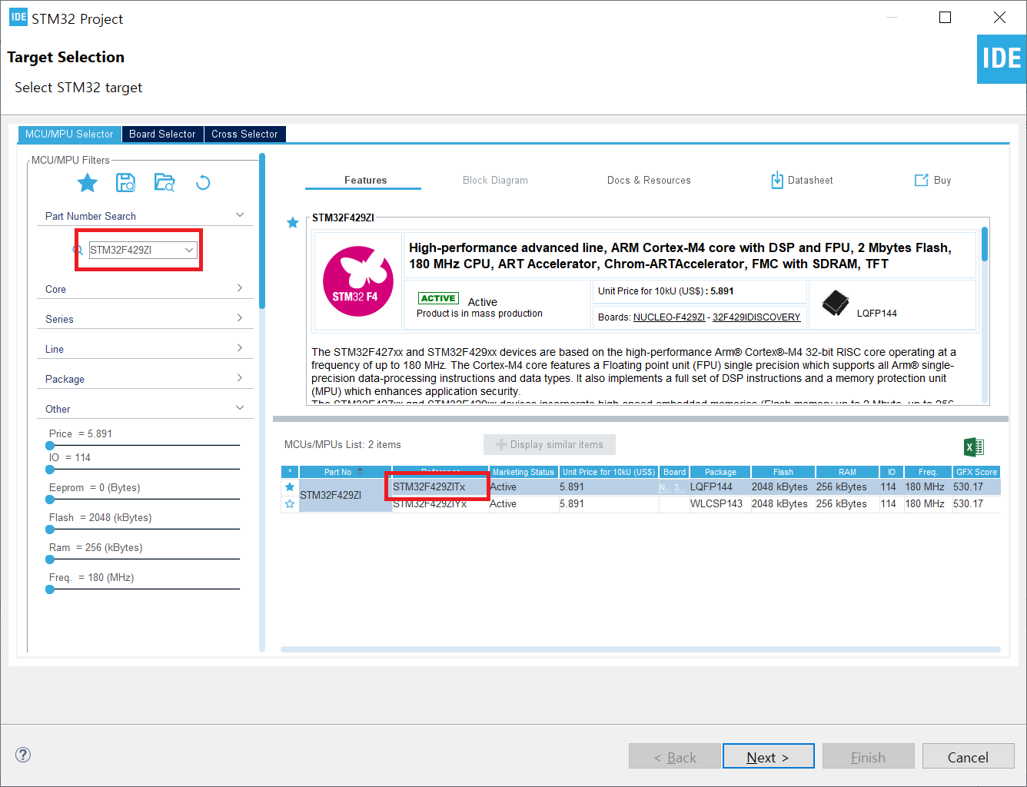Favorite the STM32F429ZIYx row star

point(290,504)
